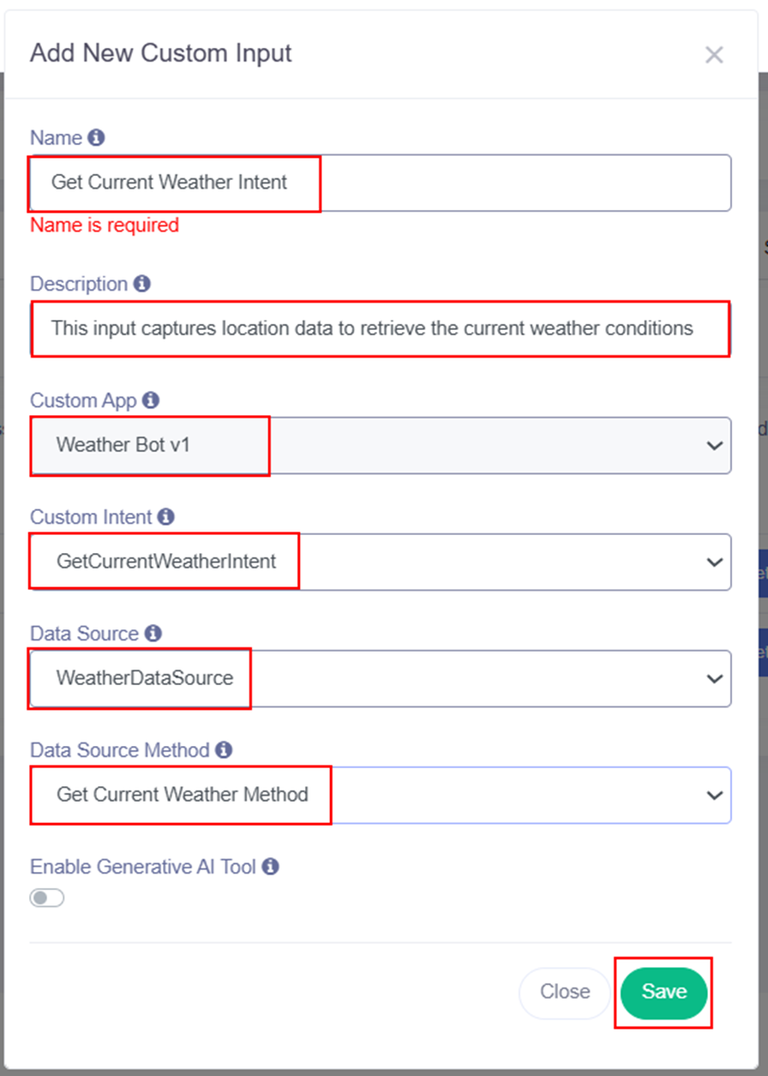The width and height of the screenshot is (768, 1076).
Task: Click the Close button in the footer
Action: point(564,992)
